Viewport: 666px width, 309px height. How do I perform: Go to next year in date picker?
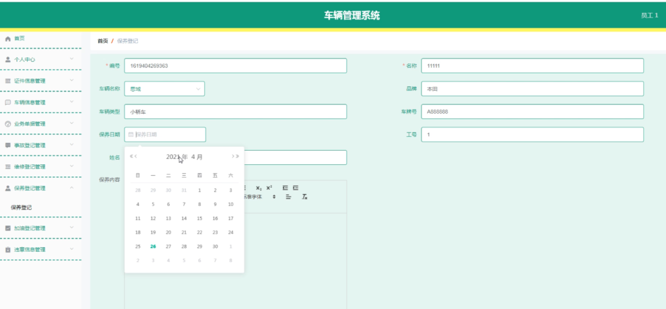237,156
